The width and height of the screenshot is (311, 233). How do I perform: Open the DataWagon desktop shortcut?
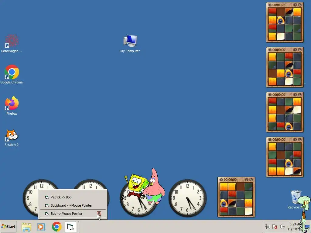click(12, 44)
